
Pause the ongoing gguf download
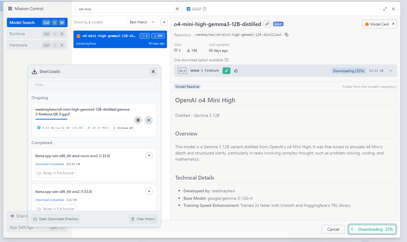pos(138,120)
